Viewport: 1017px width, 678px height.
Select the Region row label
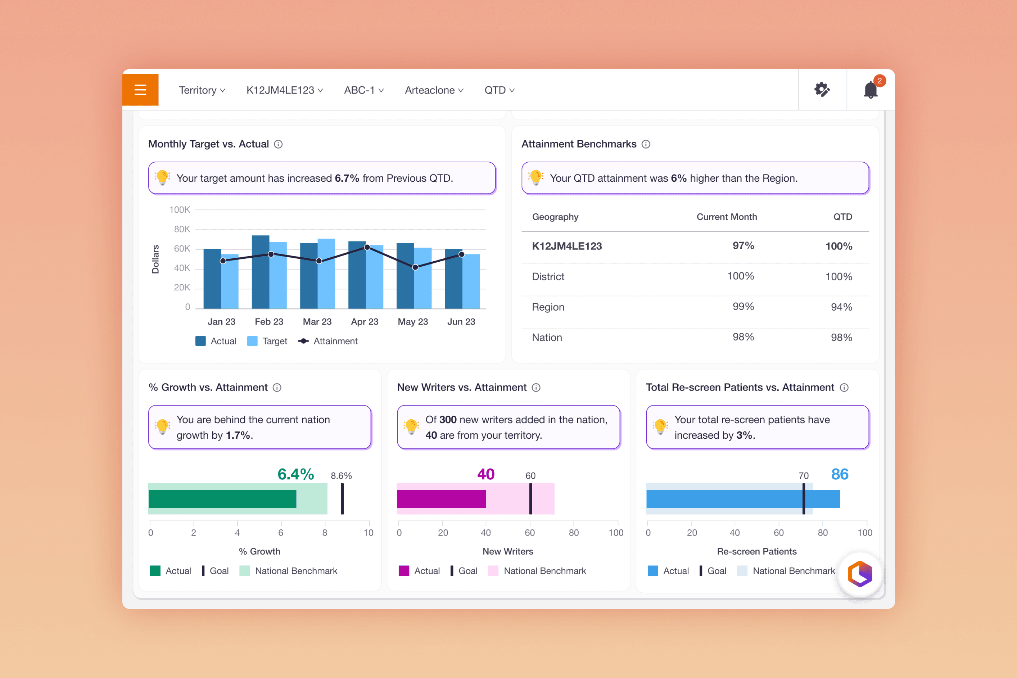[x=548, y=307]
